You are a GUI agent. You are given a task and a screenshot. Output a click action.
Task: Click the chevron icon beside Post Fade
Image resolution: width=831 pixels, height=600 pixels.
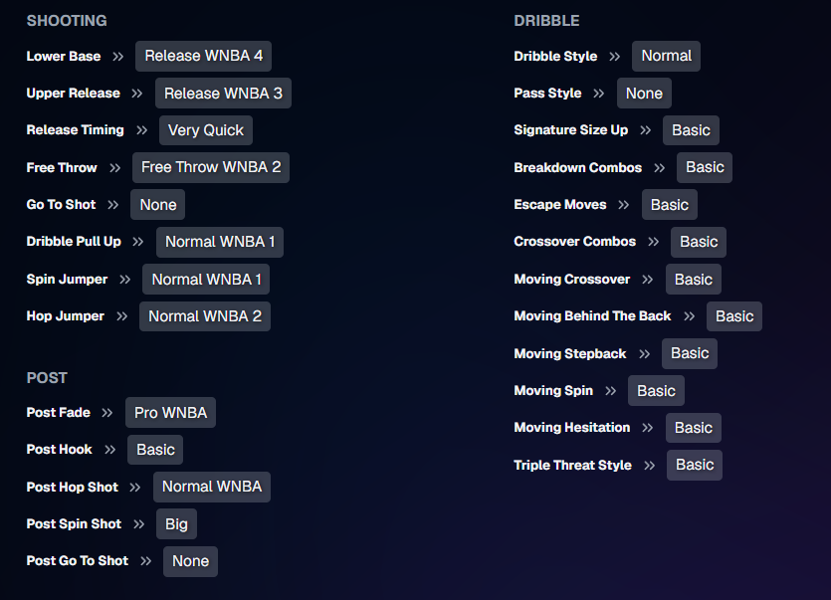click(107, 413)
